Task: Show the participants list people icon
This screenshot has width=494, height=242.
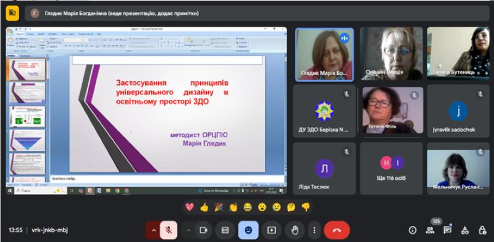Action: [430, 230]
